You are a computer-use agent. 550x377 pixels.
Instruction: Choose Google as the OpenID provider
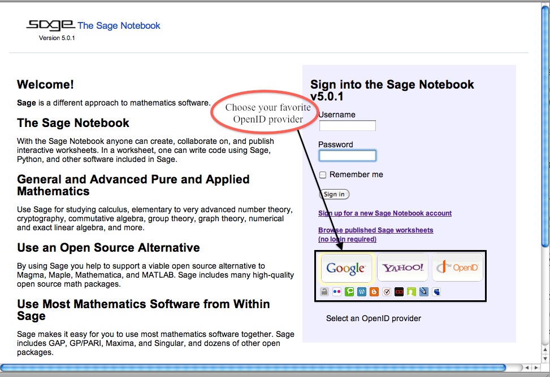[x=346, y=268]
